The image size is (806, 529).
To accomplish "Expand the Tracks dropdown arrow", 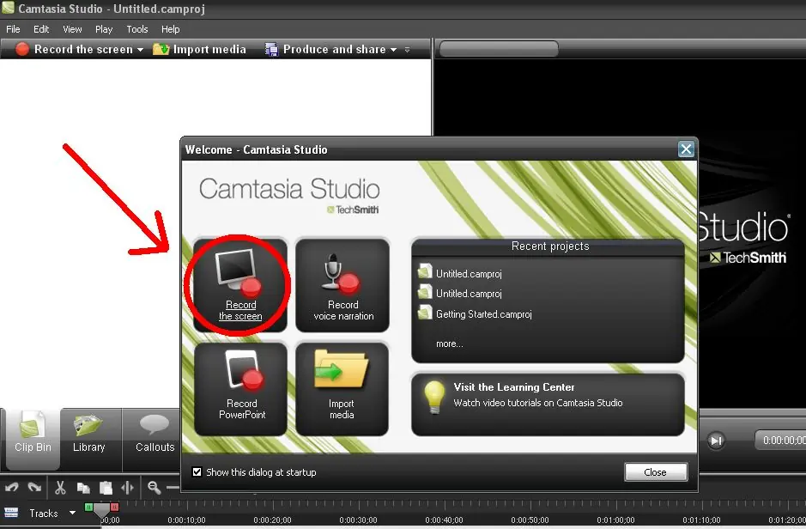I will [x=72, y=513].
